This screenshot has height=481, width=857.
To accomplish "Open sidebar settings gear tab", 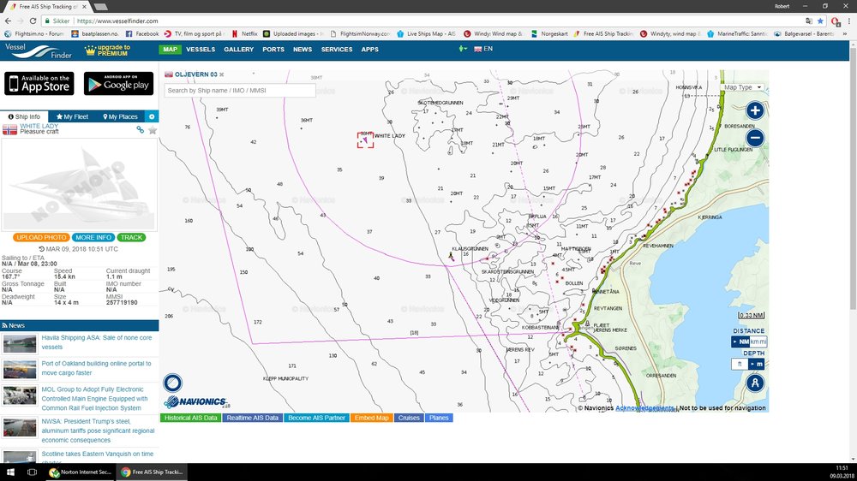I will (x=152, y=117).
